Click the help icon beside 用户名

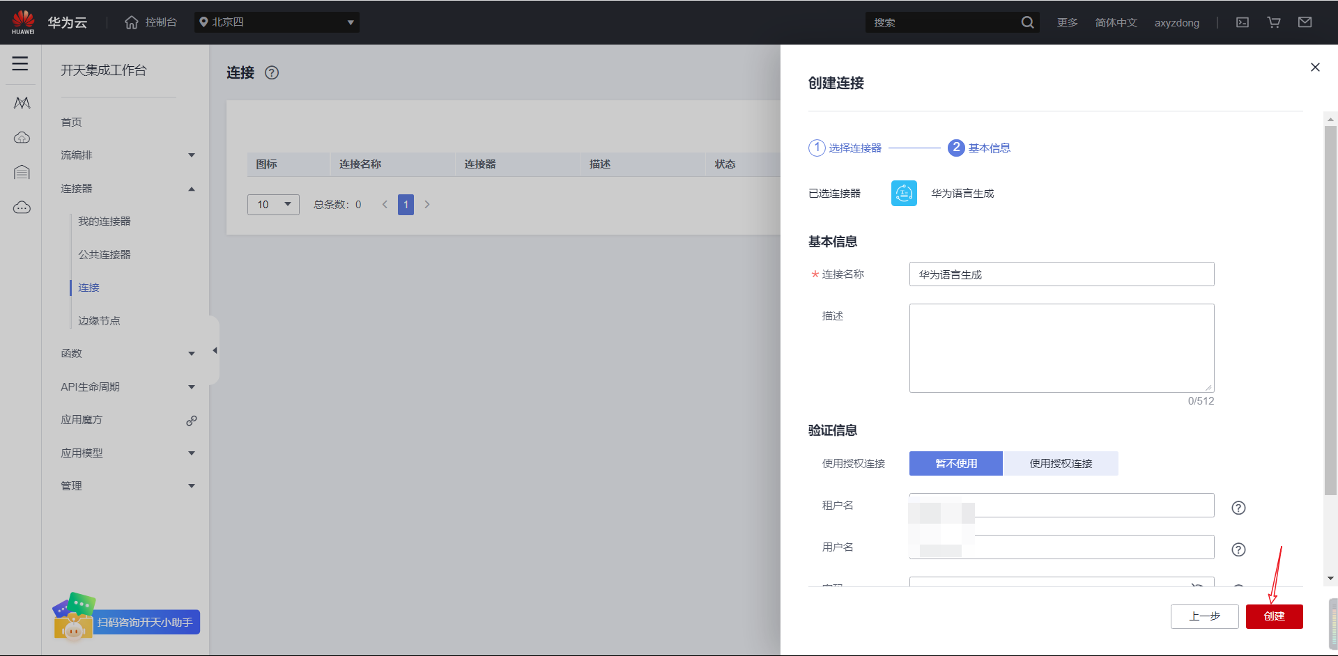[x=1238, y=549]
